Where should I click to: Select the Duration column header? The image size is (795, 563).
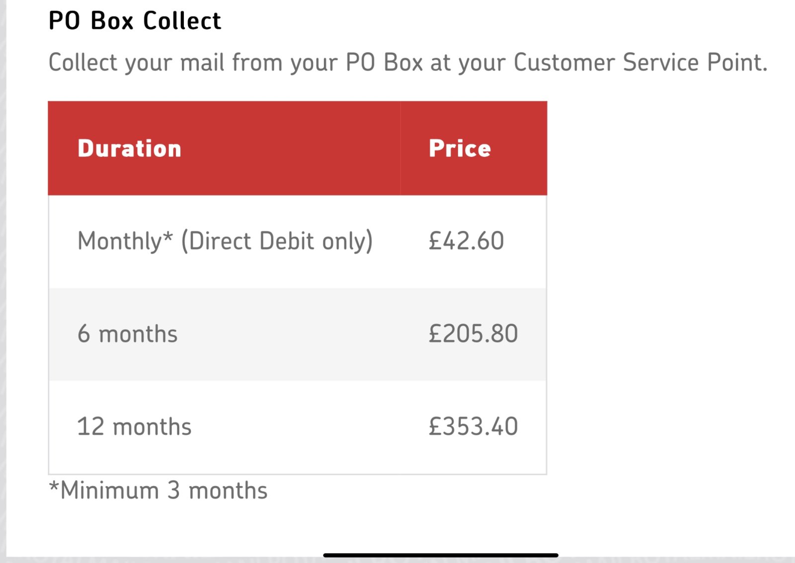coord(130,148)
